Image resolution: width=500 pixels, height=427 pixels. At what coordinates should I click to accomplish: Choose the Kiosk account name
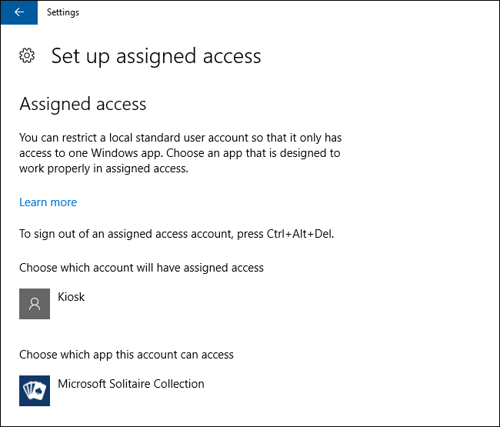click(x=72, y=296)
